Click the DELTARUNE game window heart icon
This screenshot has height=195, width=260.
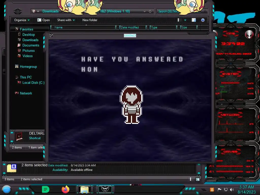51,35
